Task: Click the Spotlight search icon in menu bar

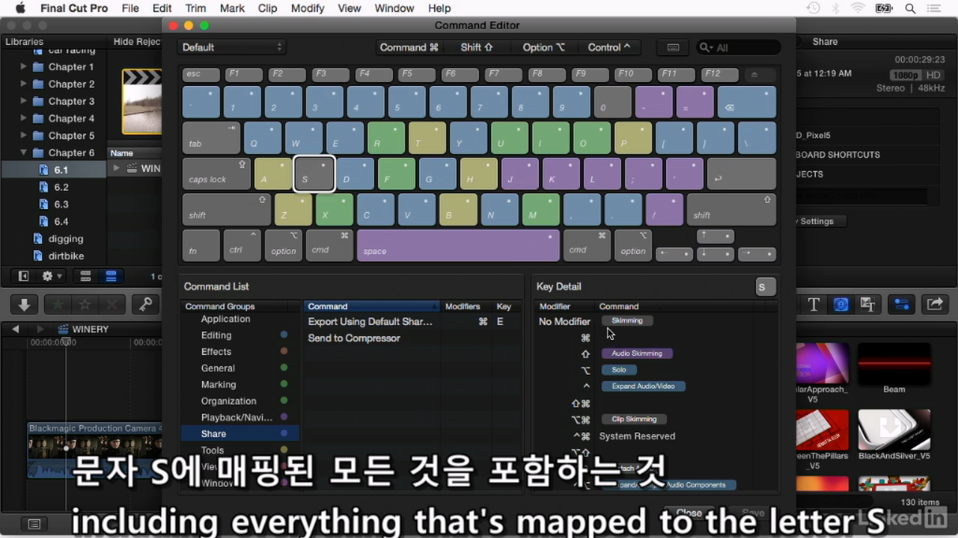Action: click(910, 8)
